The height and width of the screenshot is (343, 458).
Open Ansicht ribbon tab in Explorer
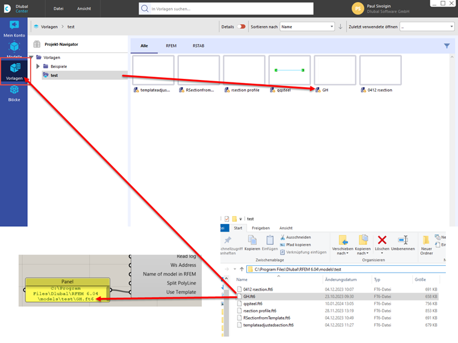click(x=286, y=228)
